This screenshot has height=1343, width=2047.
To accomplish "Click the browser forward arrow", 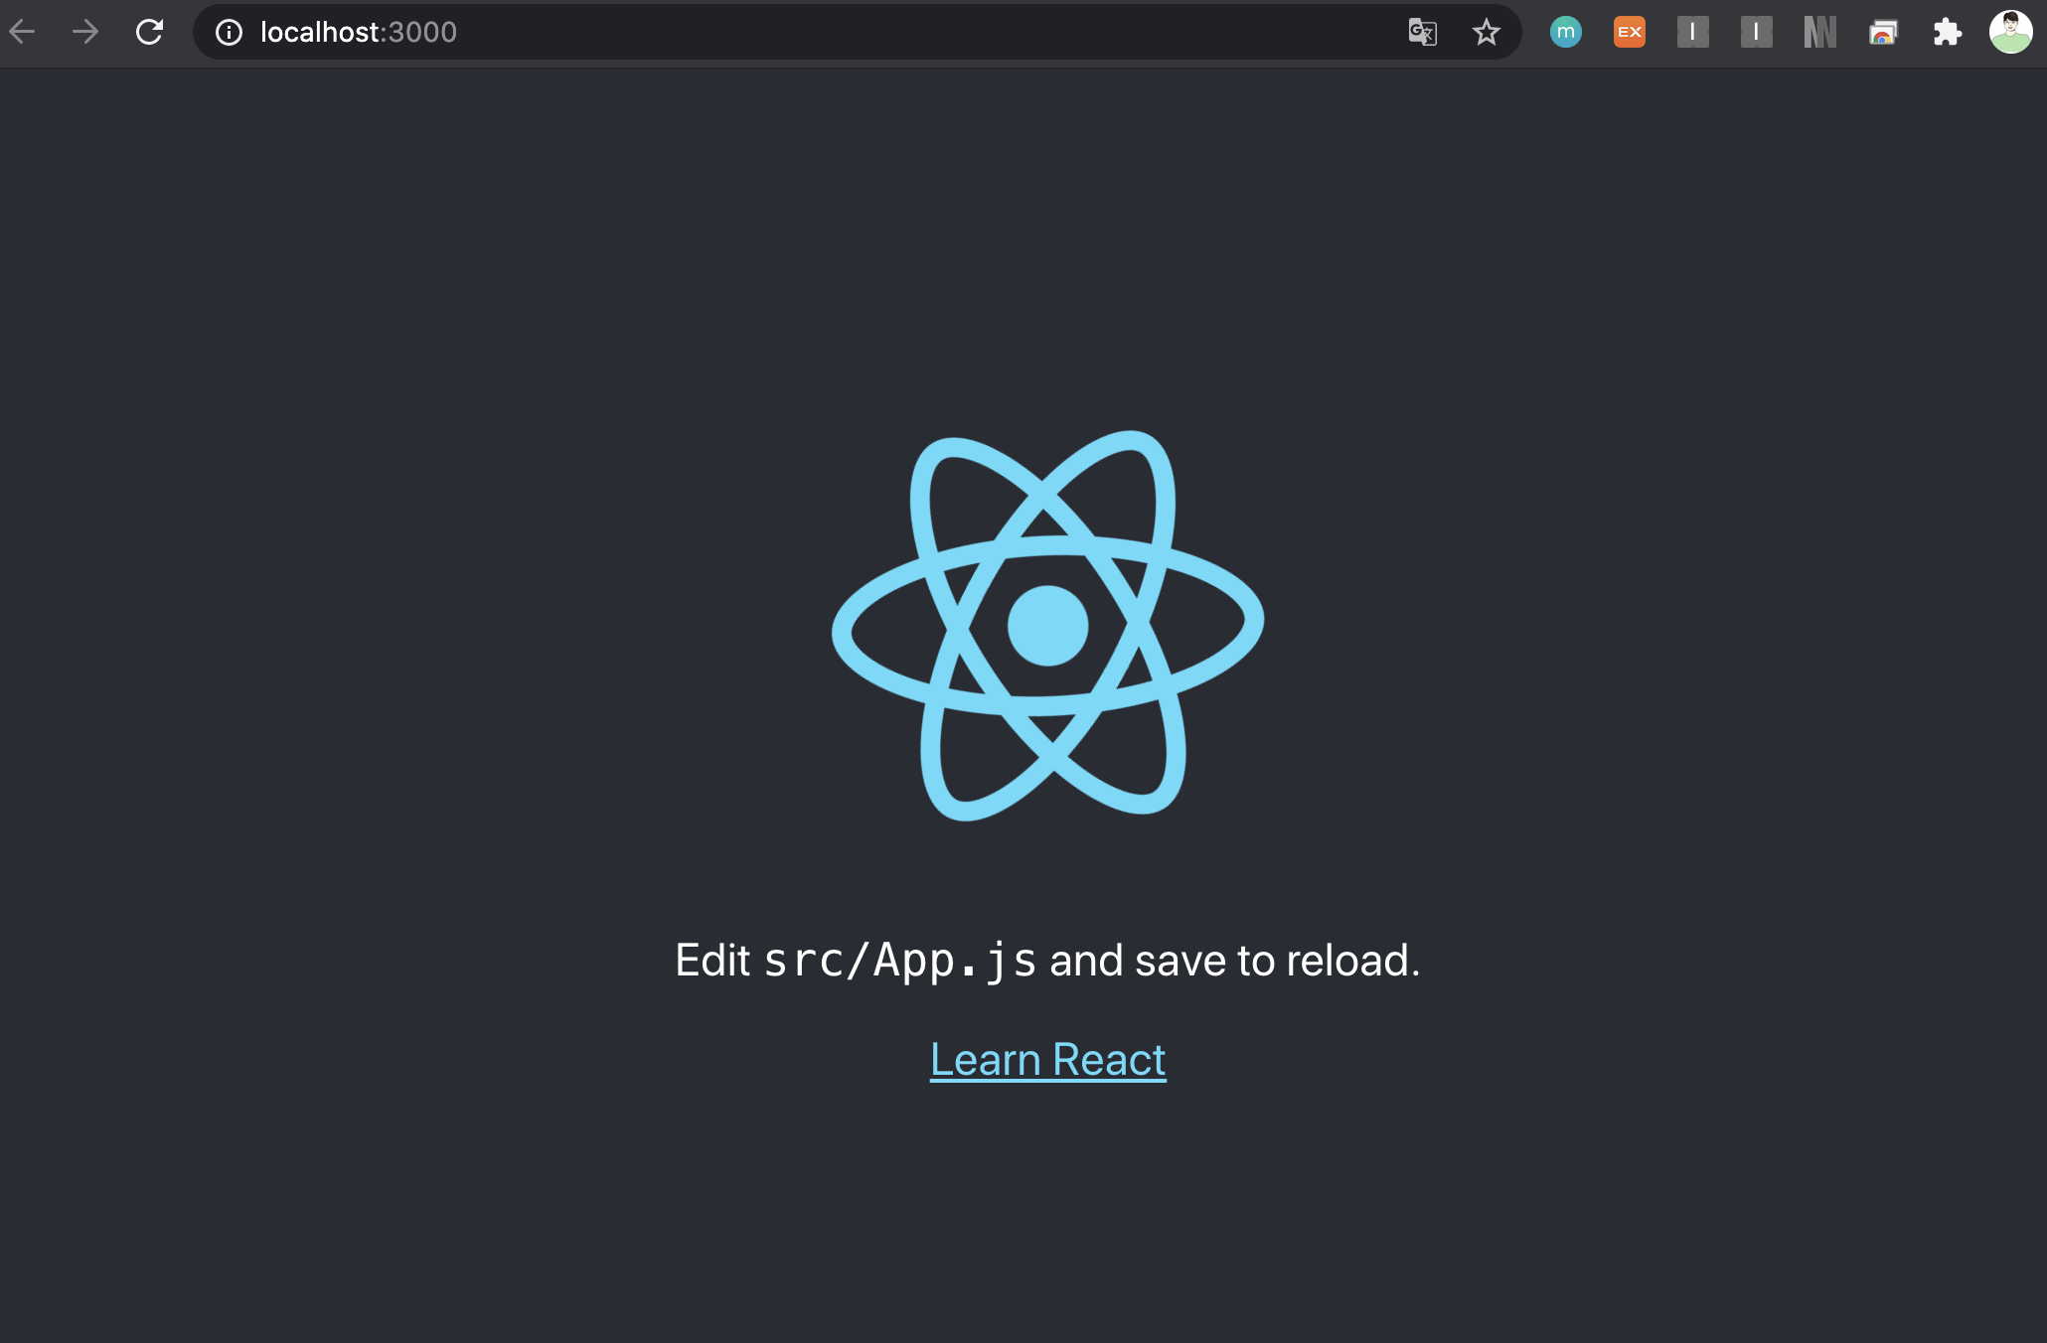I will point(85,32).
